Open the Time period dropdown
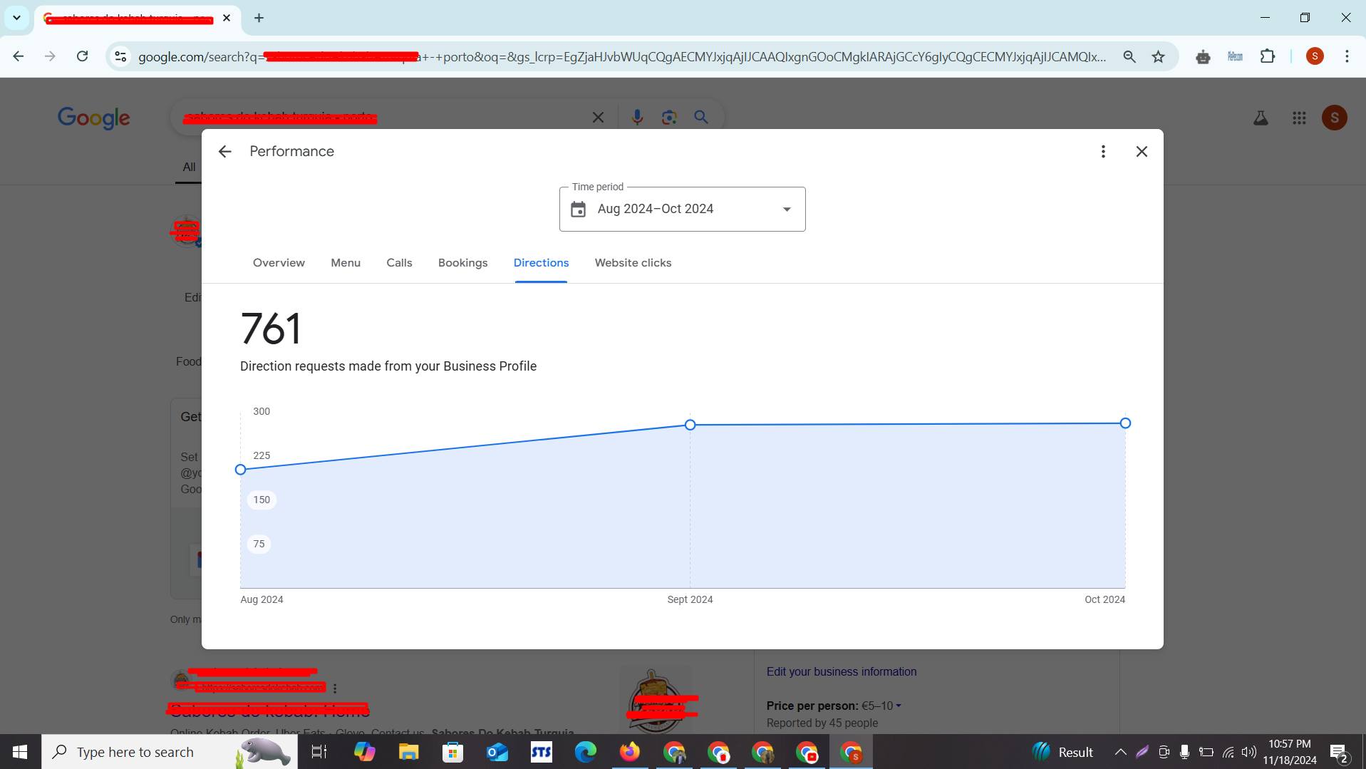 [682, 209]
